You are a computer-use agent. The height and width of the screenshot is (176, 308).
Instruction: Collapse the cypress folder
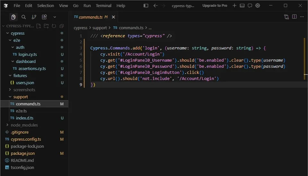point(8,33)
